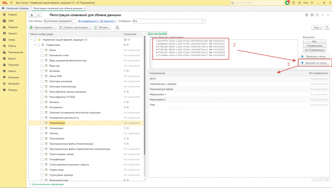
Task: Go back with the left arrow button
Action: tap(32, 15)
